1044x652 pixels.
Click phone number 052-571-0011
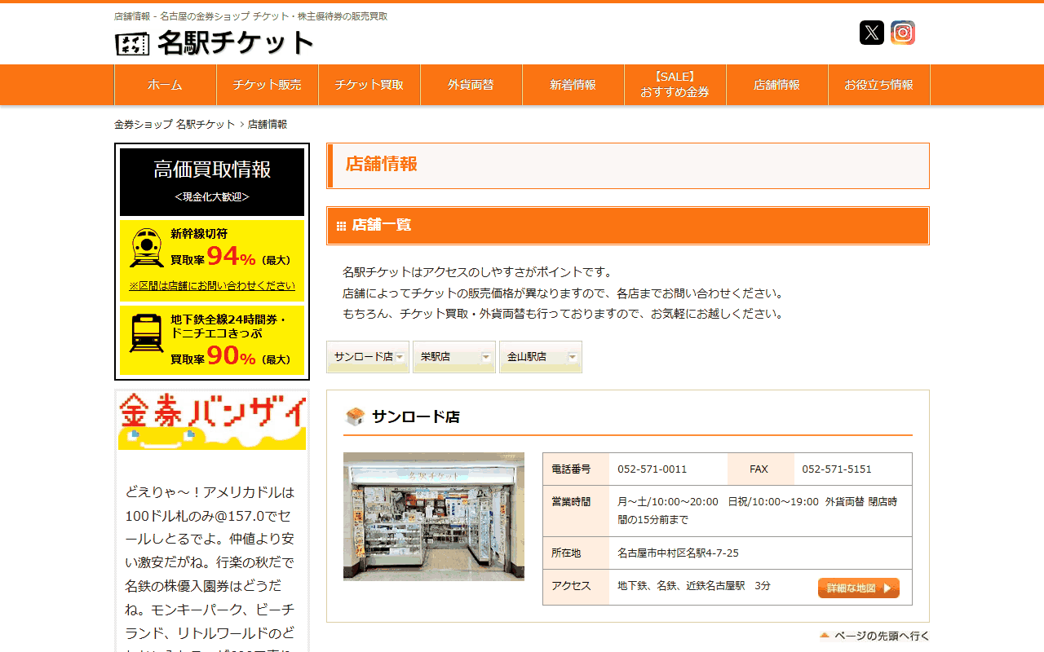point(652,469)
